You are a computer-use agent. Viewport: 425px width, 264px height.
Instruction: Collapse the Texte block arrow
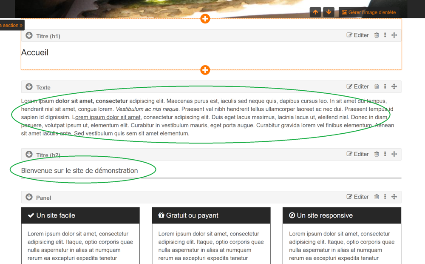coord(29,87)
